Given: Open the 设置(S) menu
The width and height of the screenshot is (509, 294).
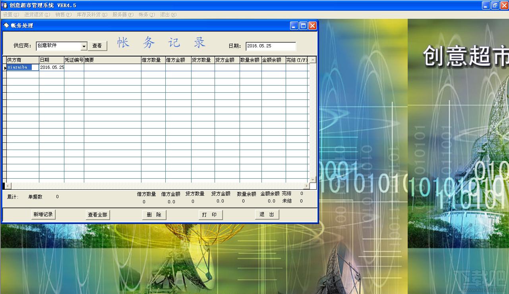Looking at the screenshot, I should coord(11,15).
